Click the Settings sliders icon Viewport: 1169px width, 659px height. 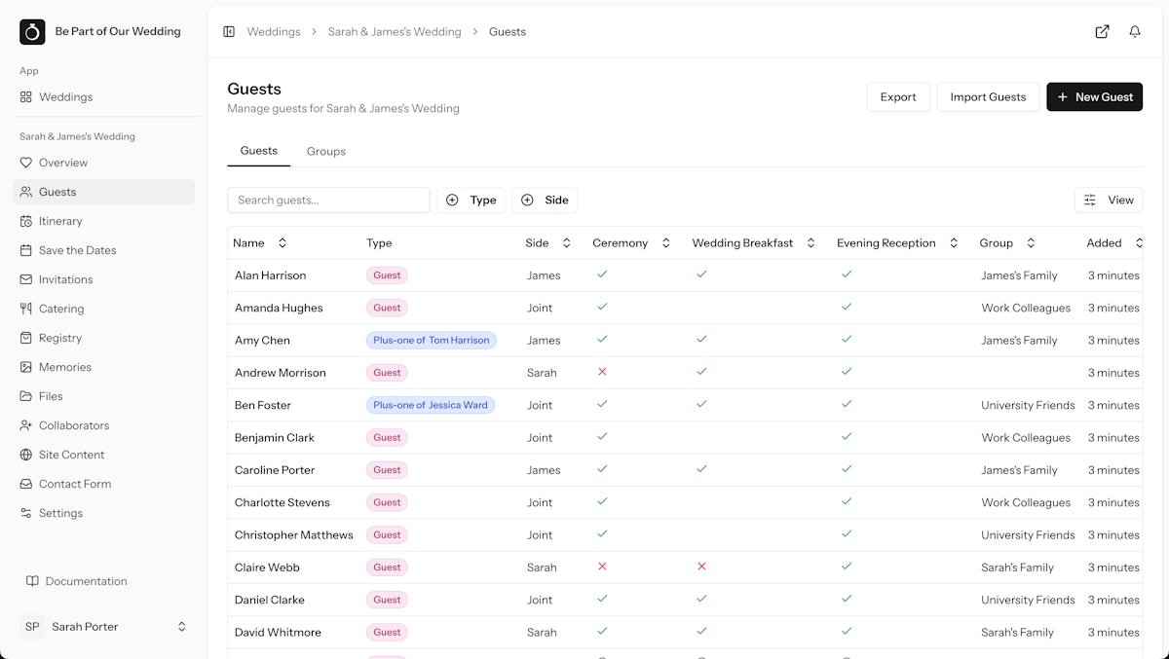pos(26,513)
